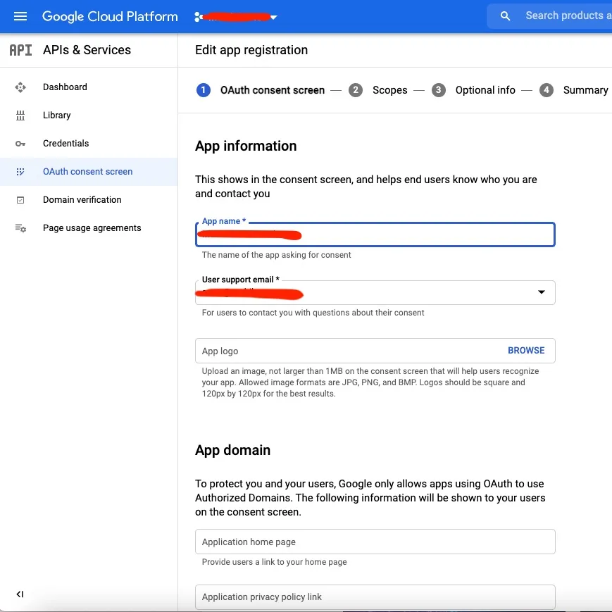
Task: Click step 4 circle in the stepper
Action: pyautogui.click(x=547, y=90)
